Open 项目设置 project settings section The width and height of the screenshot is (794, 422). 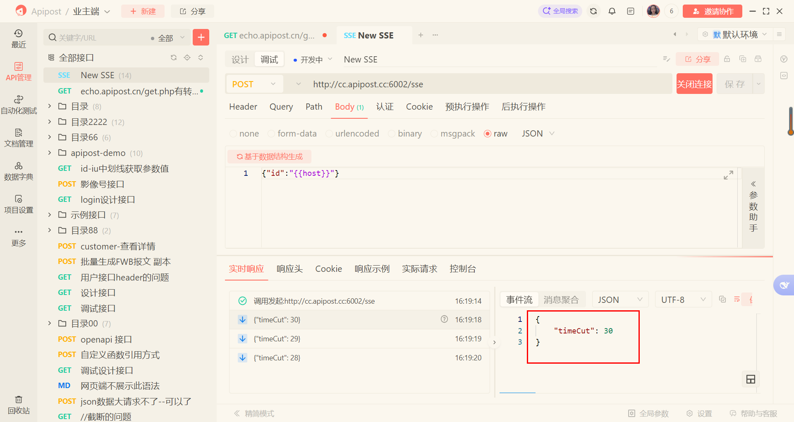pyautogui.click(x=19, y=204)
